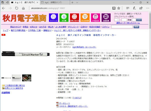
Task: Open よくある質問 in the navigation bar
Action: [x=61, y=27]
